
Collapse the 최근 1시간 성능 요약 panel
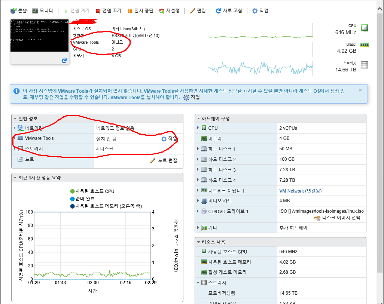pos(15,178)
